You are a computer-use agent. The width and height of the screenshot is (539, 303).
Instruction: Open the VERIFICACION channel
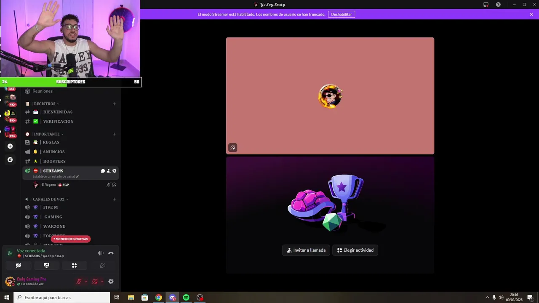70,122
